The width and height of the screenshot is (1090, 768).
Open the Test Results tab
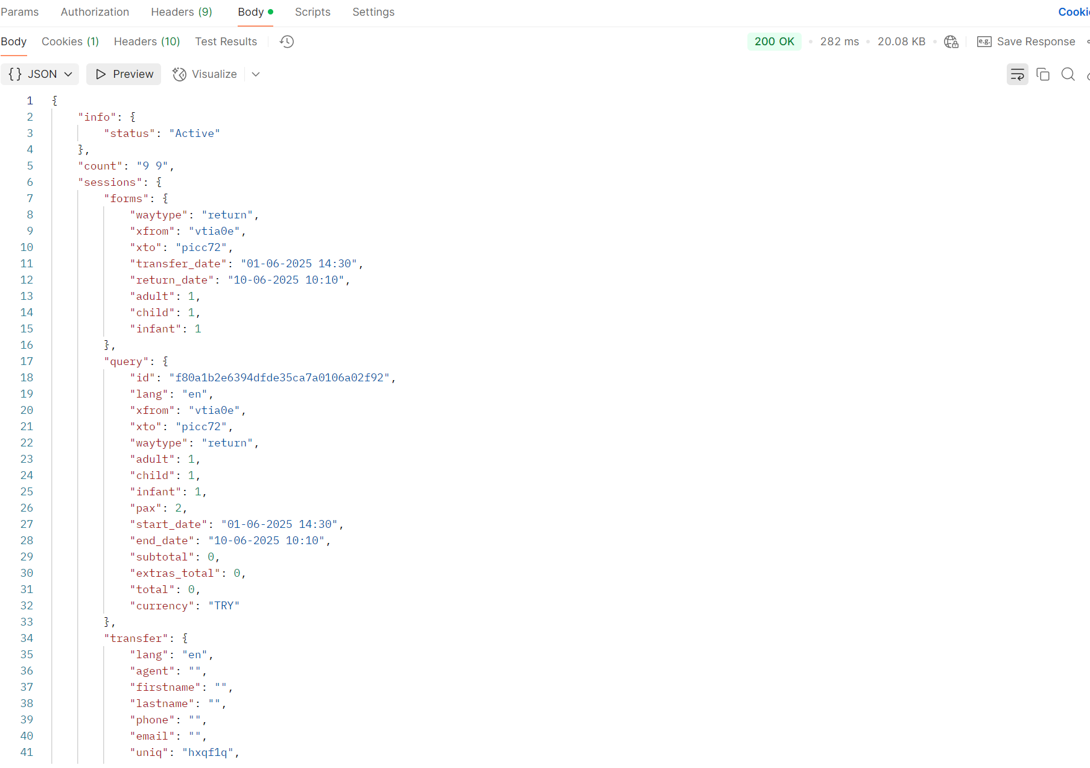[x=226, y=42]
